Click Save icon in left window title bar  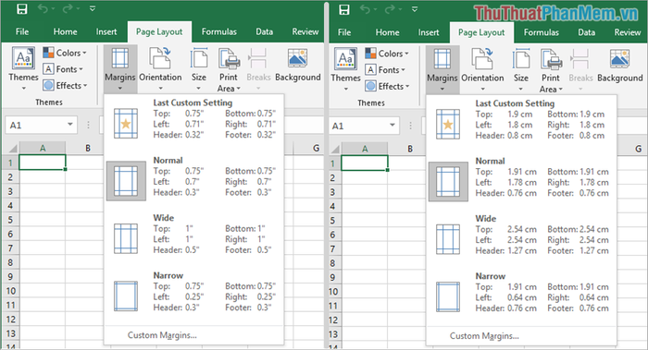(22, 8)
